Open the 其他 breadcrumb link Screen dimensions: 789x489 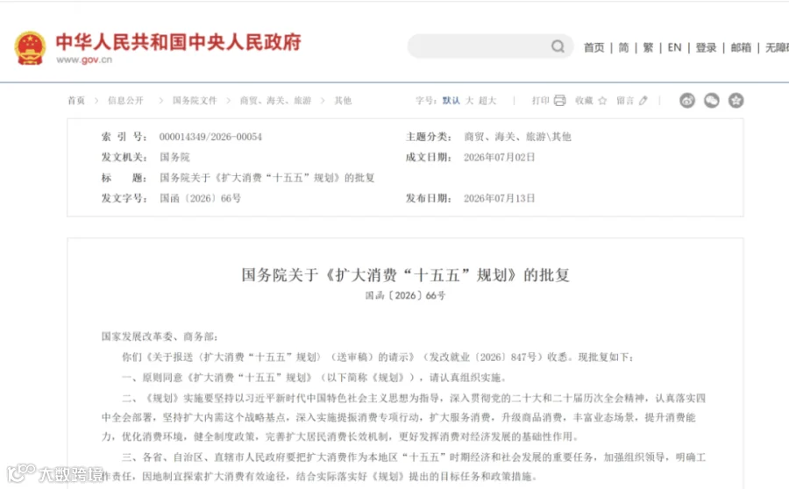click(x=343, y=101)
